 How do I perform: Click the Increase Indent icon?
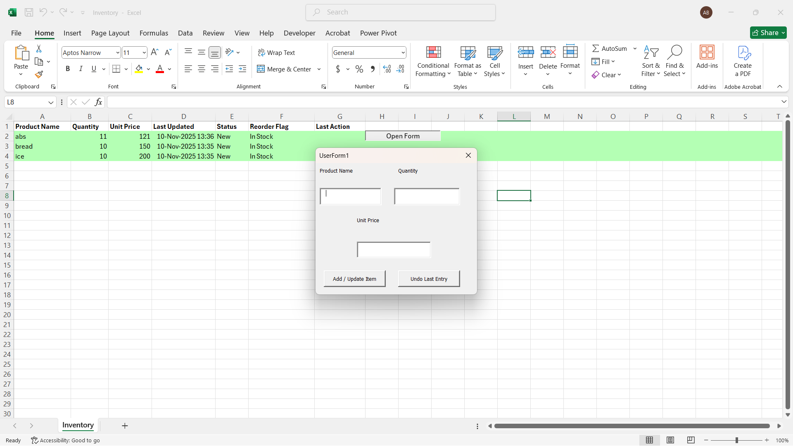point(242,69)
